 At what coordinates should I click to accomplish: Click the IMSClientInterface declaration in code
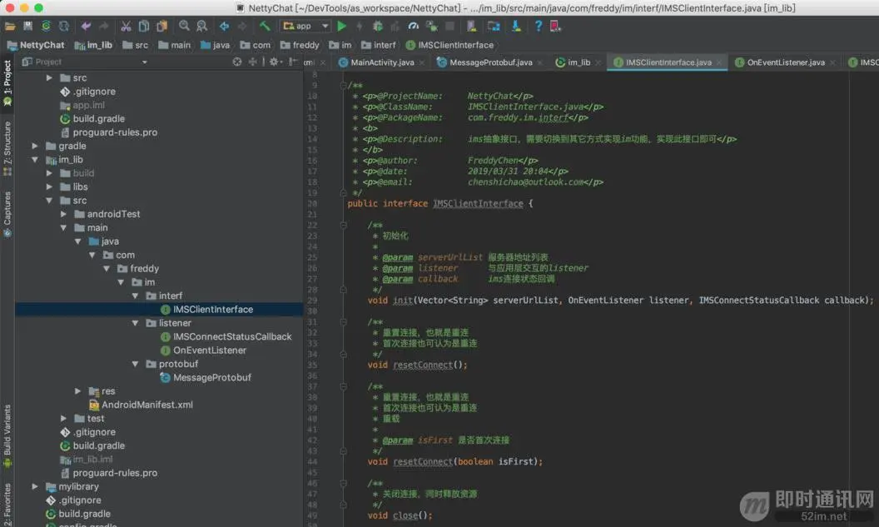(x=478, y=203)
